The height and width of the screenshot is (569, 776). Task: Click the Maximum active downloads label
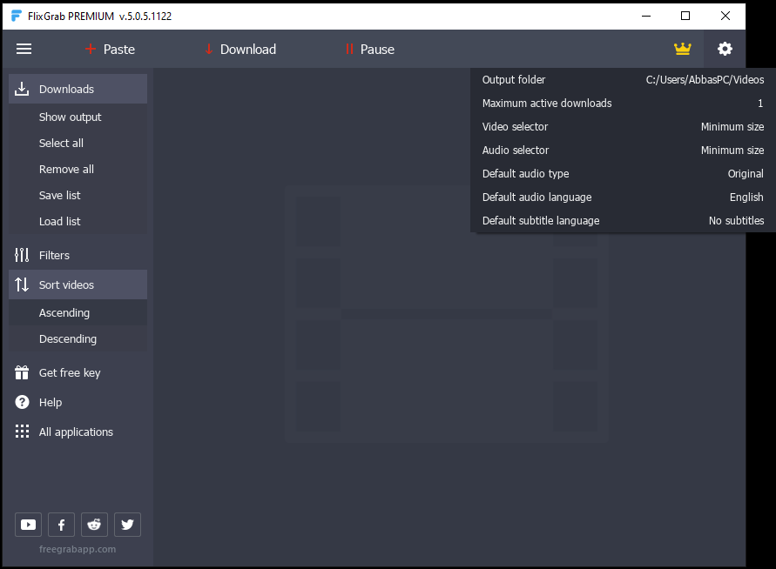point(547,104)
